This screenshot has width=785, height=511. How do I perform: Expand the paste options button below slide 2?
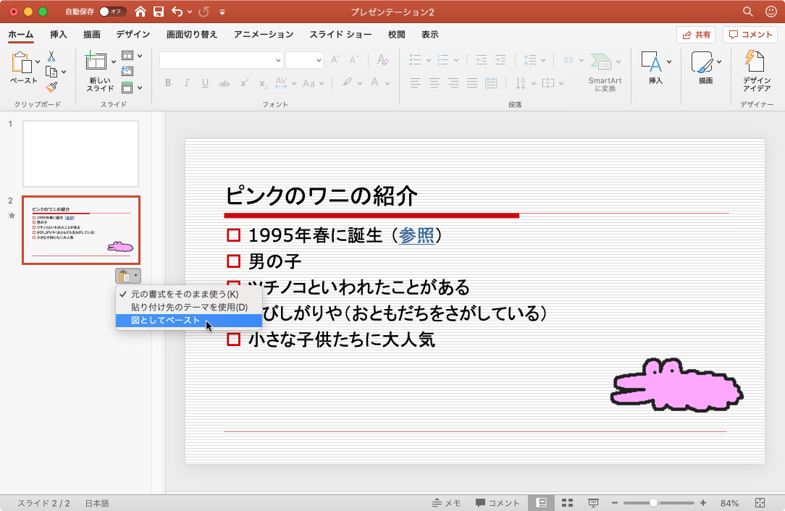(127, 276)
